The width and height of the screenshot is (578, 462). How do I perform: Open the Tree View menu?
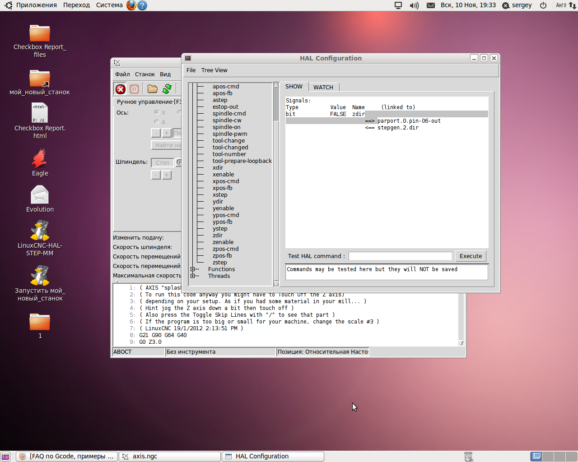pyautogui.click(x=214, y=70)
